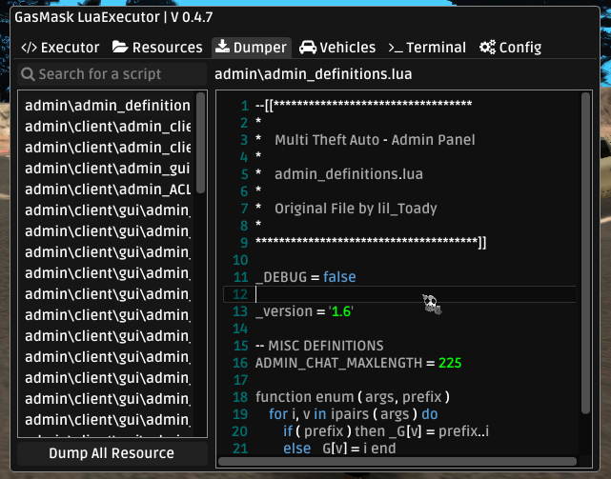Click line 11 _DEBUG = false
611x479 pixels.
click(x=305, y=277)
